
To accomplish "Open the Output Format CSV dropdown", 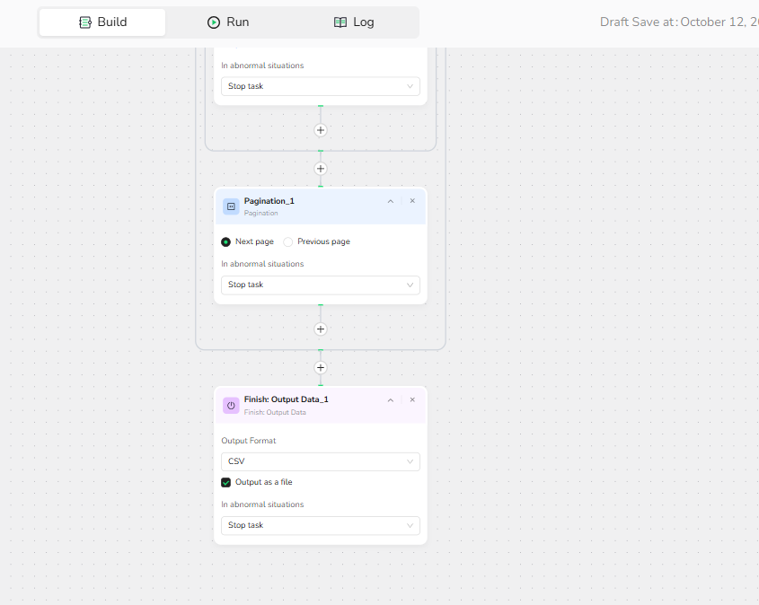I will (x=320, y=461).
